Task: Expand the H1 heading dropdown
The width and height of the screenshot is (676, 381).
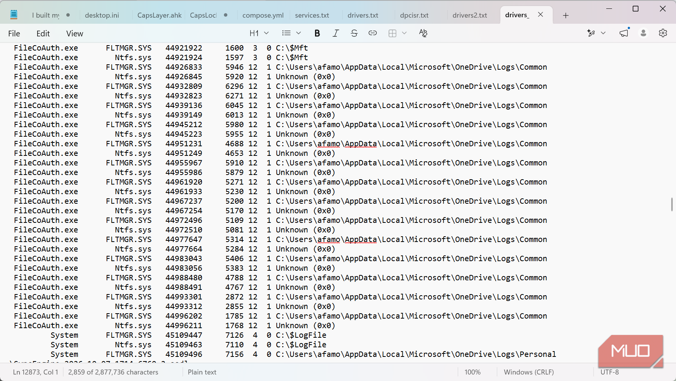Action: (259, 33)
